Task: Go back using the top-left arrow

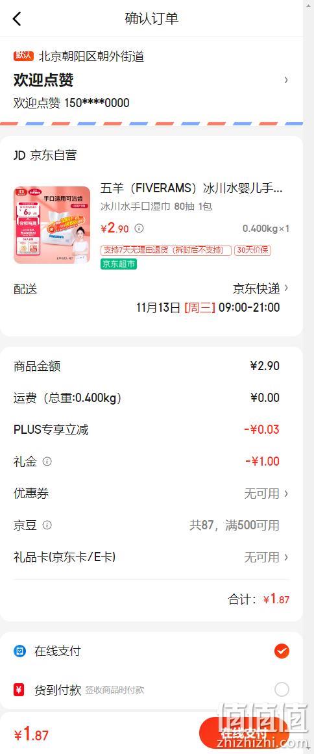Action: [x=17, y=19]
